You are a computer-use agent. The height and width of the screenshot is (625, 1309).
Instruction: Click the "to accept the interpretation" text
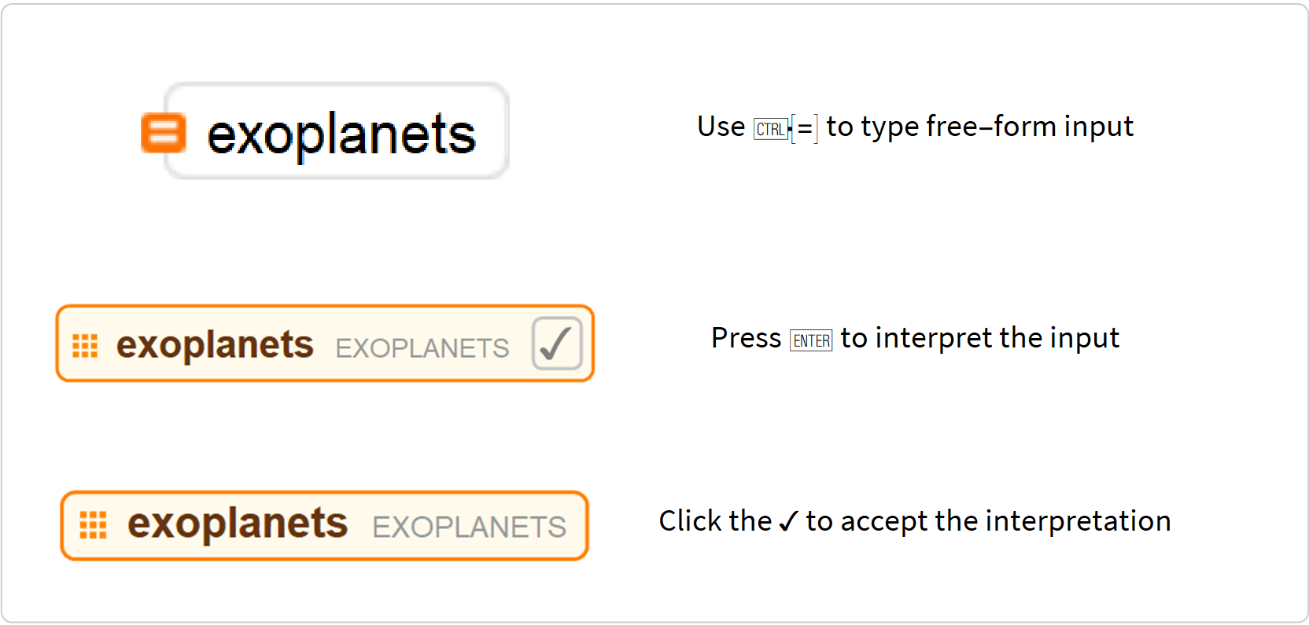tap(988, 521)
